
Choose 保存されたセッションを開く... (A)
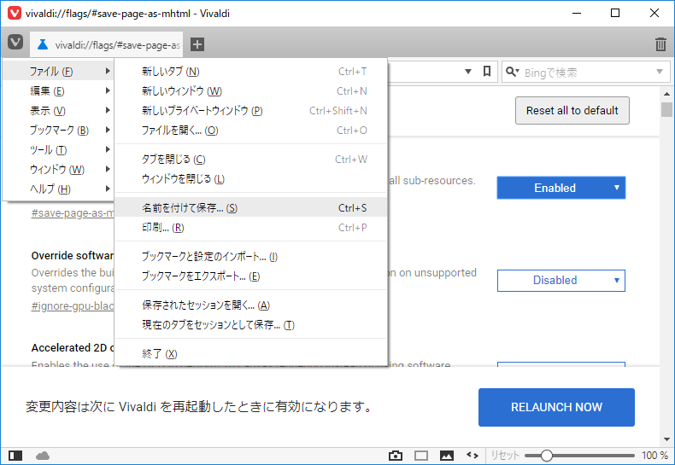click(251, 305)
